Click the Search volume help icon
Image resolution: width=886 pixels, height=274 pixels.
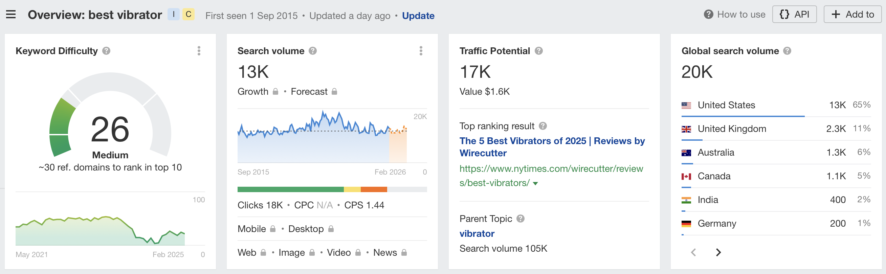(312, 51)
